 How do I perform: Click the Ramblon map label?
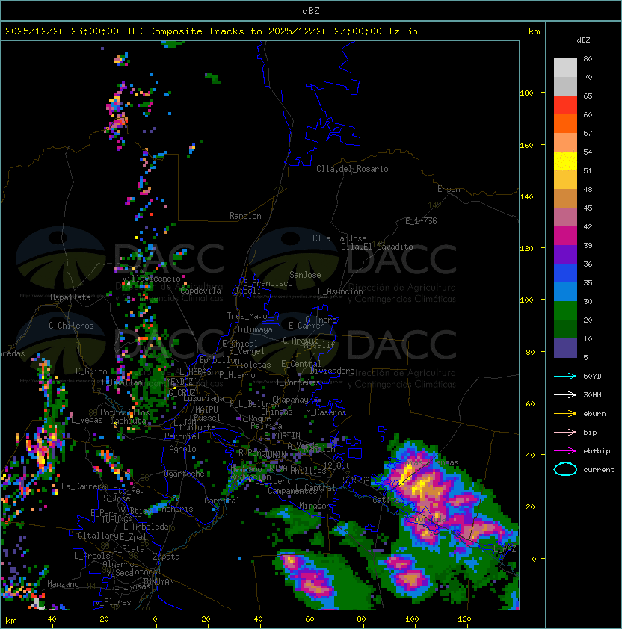coord(245,216)
